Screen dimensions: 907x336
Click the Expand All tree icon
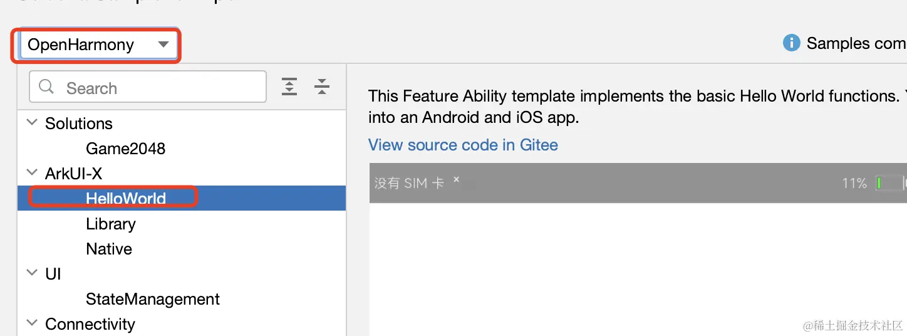(289, 87)
